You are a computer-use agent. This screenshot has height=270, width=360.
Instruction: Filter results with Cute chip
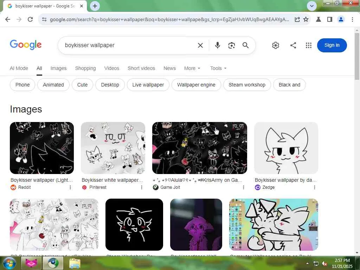pyautogui.click(x=82, y=85)
